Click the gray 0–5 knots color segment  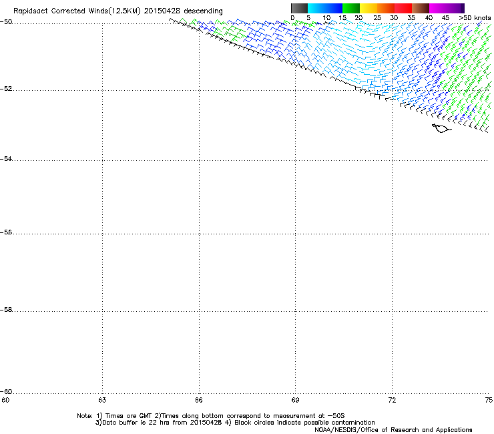pos(299,8)
